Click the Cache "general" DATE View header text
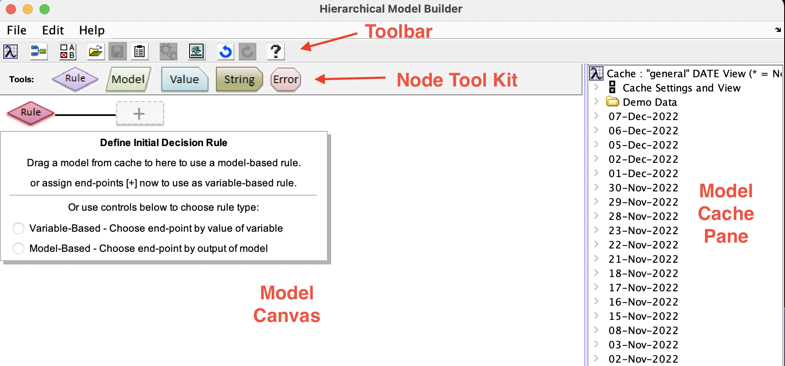Image resolution: width=785 pixels, height=366 pixels. [694, 73]
